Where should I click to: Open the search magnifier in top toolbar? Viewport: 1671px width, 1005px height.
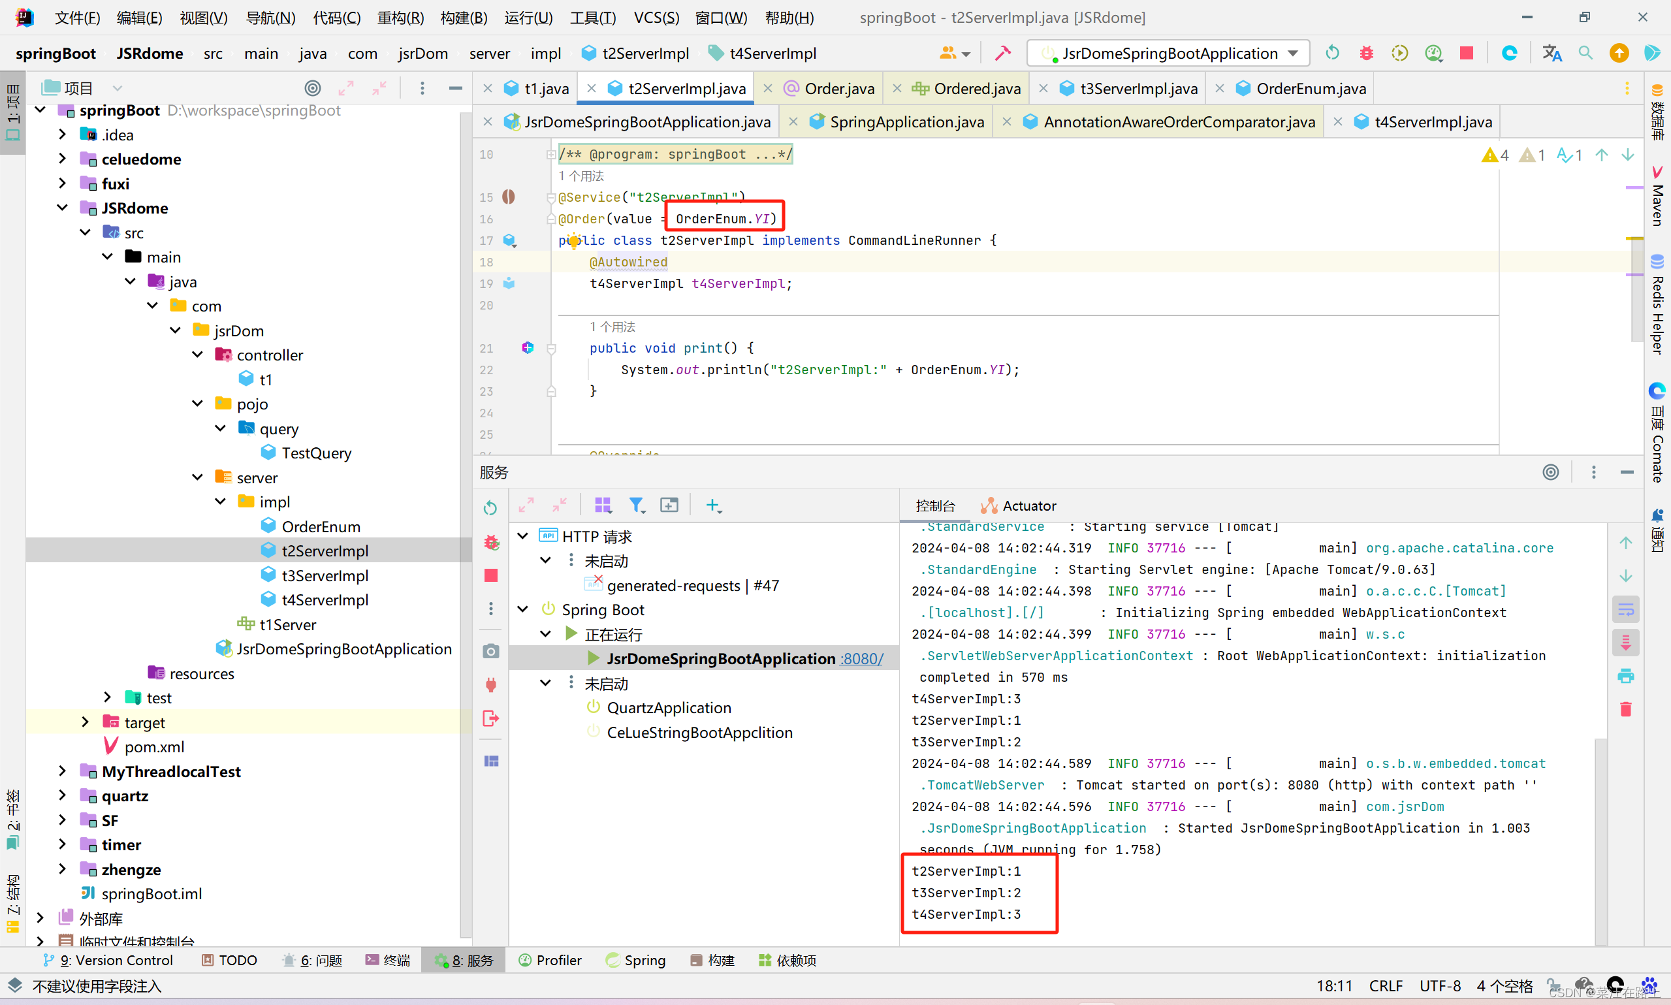click(1585, 53)
